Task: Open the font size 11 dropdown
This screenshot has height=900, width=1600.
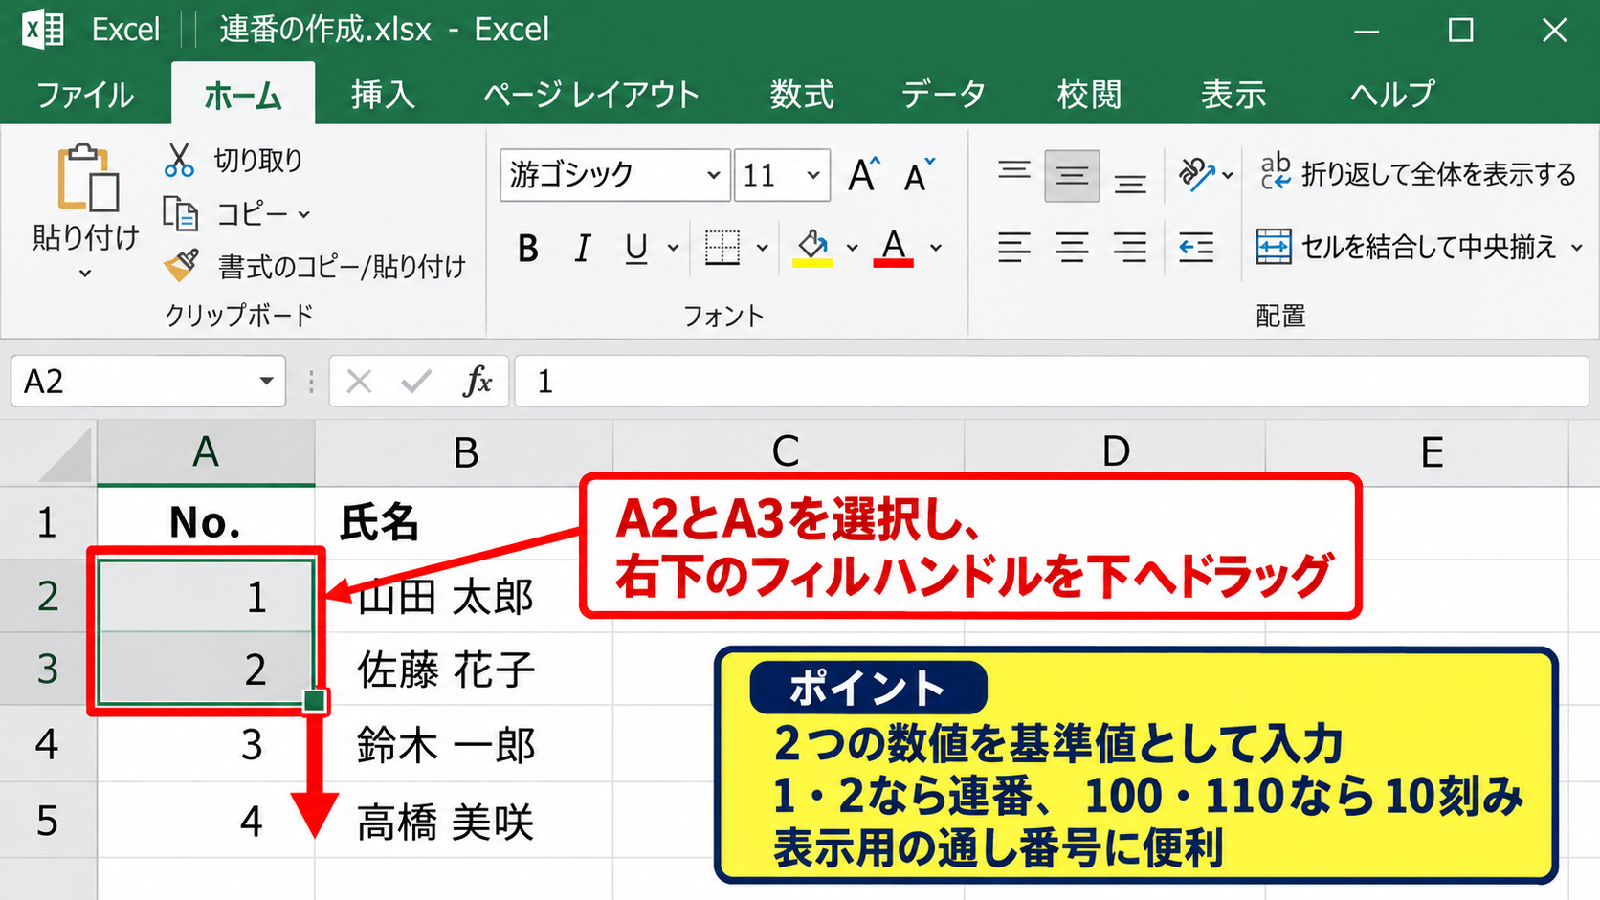Action: click(x=813, y=175)
